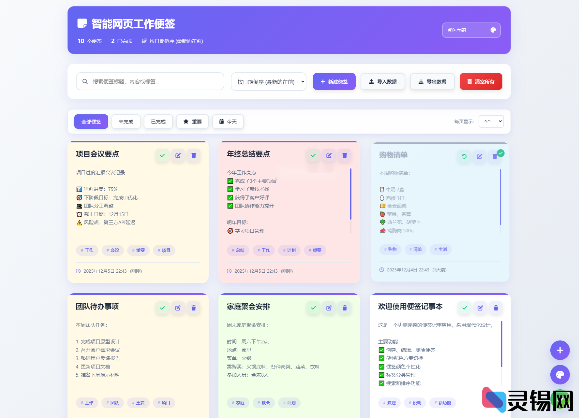Toggle the 今天 calendar filter
This screenshot has height=418, width=579.
[228, 121]
